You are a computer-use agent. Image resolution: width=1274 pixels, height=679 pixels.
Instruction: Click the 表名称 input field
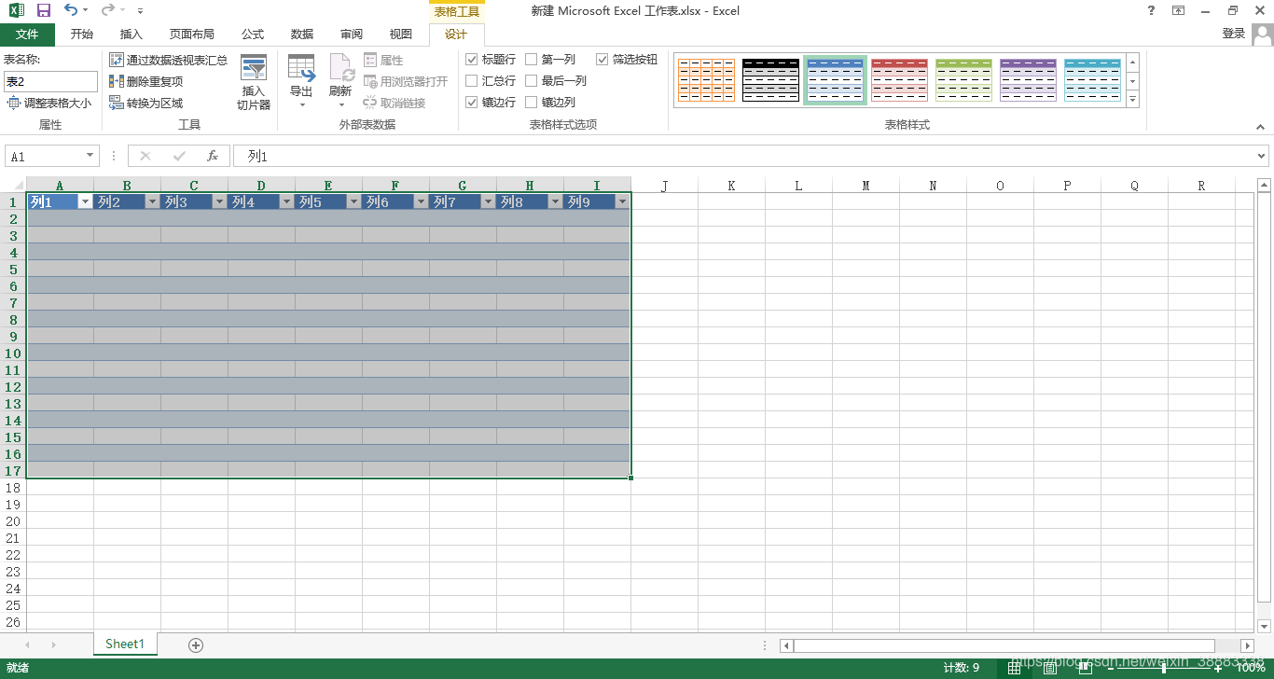point(50,81)
